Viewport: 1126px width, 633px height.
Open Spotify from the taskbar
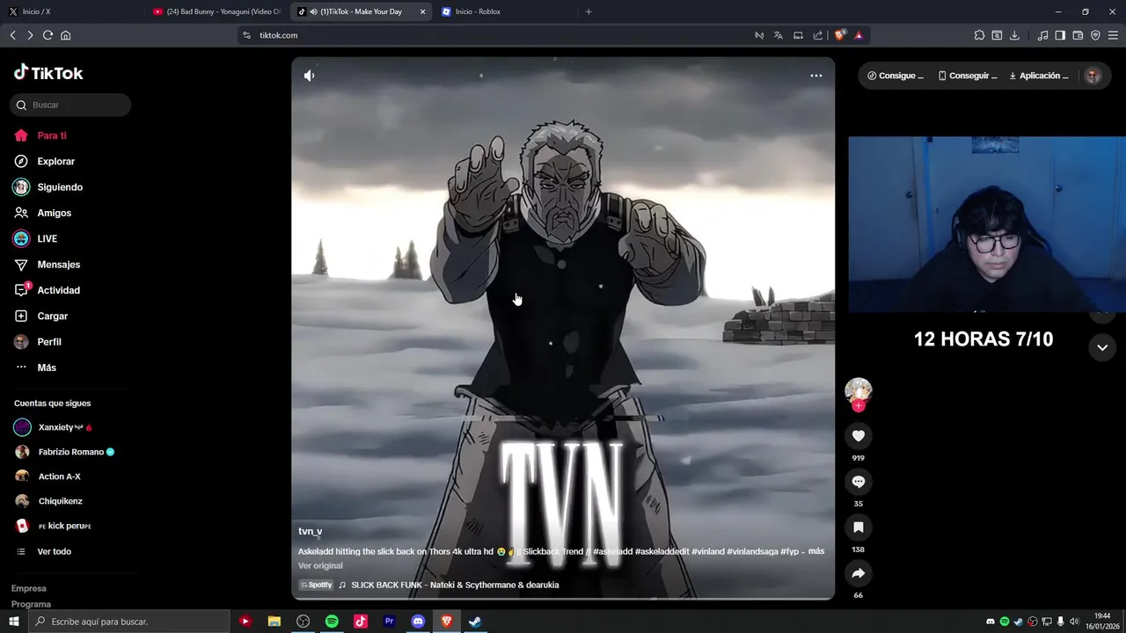point(332,622)
